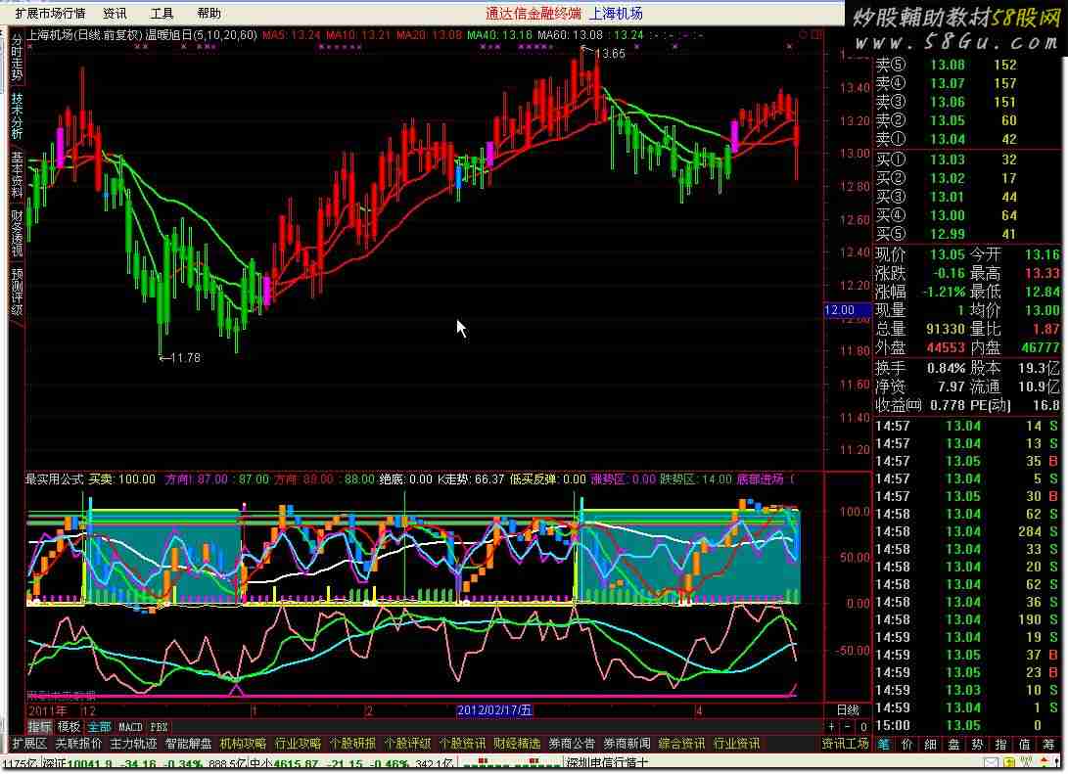Viewport: 1068px width, 774px height.
Task: Switch to 分时走势 side tab
Action: pos(17,58)
